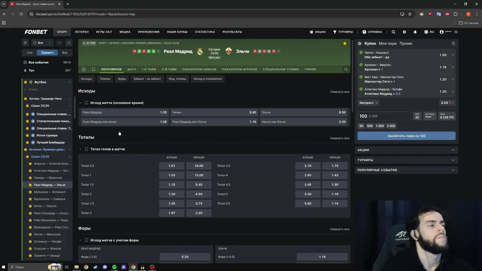This screenshot has width=482, height=271.
Task: Bet on Реал Мадрид at 1.35
Action: [x=125, y=113]
